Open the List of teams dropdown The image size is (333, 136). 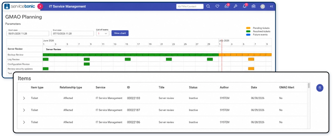(x=102, y=33)
